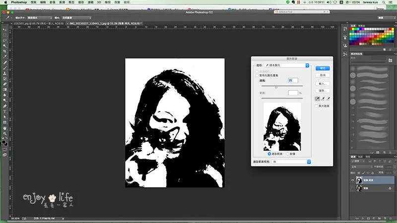Click the Save... button in Color Range
The height and width of the screenshot is (223, 397).
323,91
